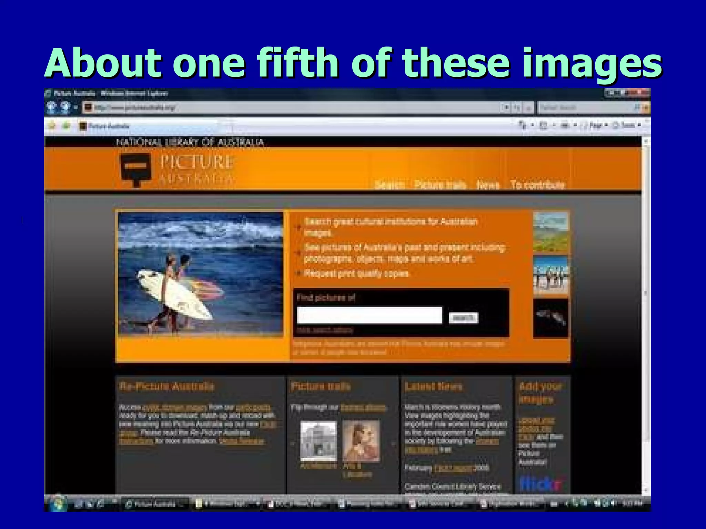Click the Feeds icon in the command bar
Viewport: 706px width, 529px height.
pyautogui.click(x=543, y=125)
